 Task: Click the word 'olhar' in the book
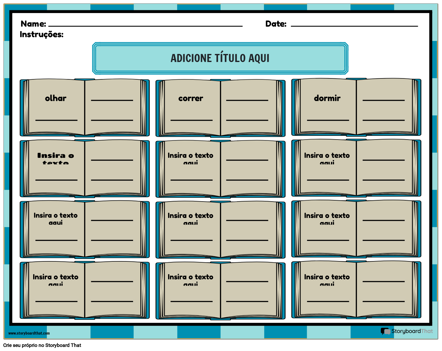pyautogui.click(x=56, y=98)
